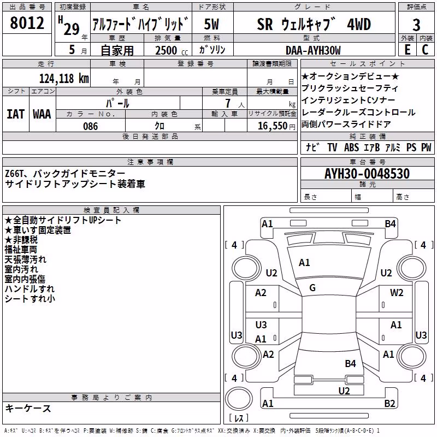Click door shape value 5W

211,24
